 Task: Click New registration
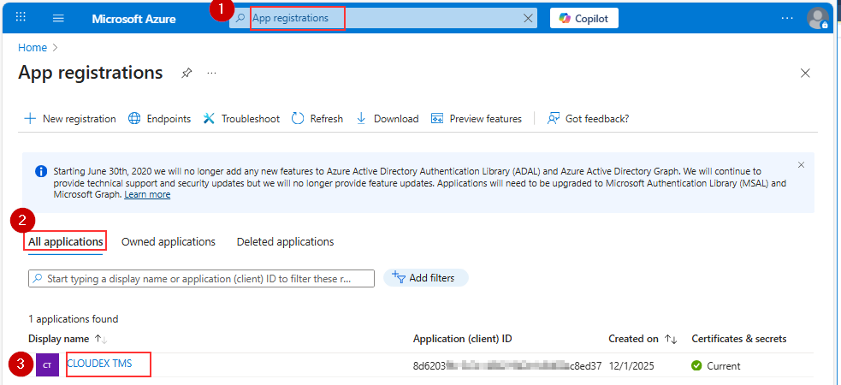point(70,119)
